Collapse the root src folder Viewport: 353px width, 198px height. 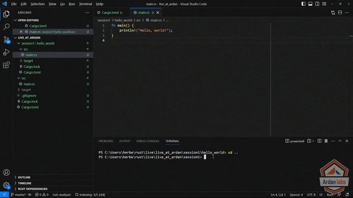[x=53, y=78]
